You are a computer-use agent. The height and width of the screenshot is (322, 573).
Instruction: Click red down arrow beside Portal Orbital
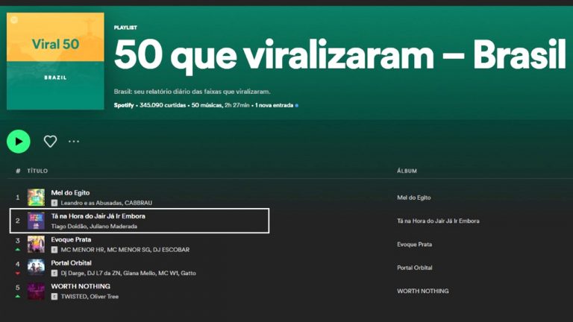[18, 273]
